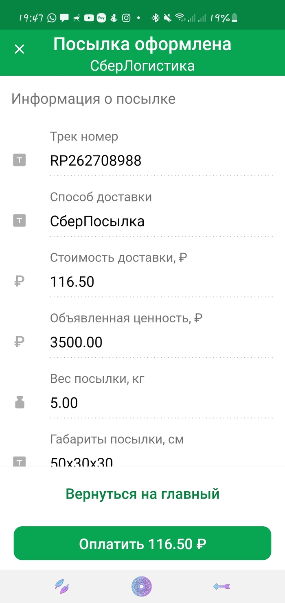Tap the round mandala icon at bottom

click(x=142, y=587)
